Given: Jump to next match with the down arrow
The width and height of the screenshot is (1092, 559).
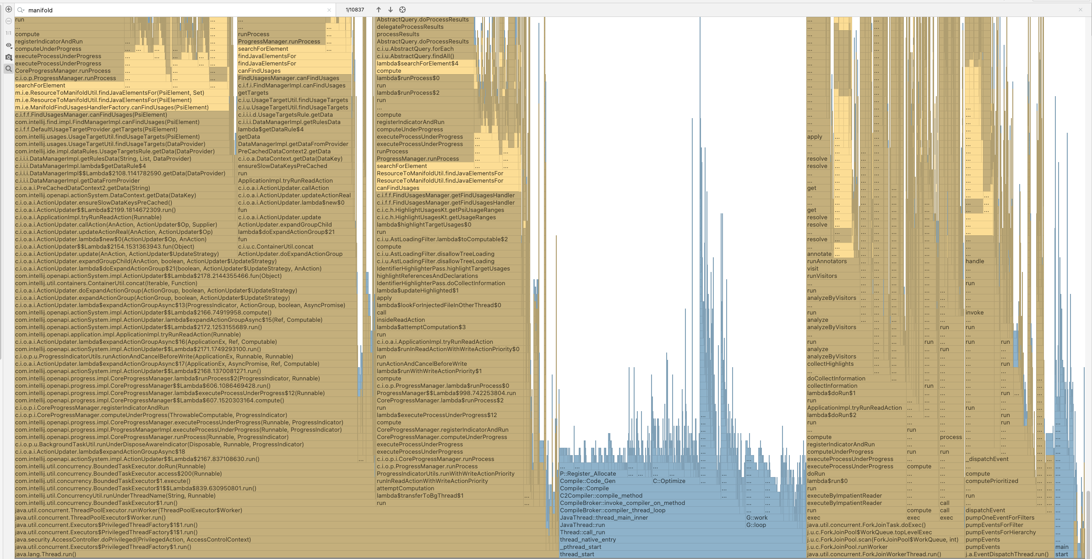Looking at the screenshot, I should coord(390,10).
